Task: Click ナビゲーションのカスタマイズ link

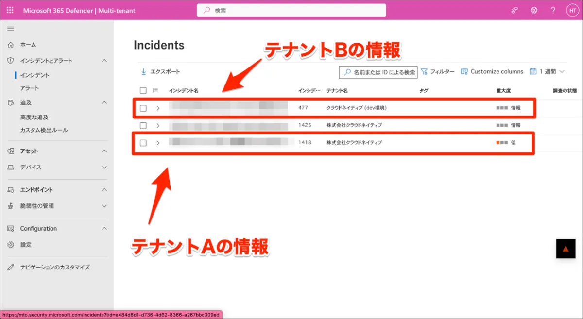Action: (x=55, y=267)
